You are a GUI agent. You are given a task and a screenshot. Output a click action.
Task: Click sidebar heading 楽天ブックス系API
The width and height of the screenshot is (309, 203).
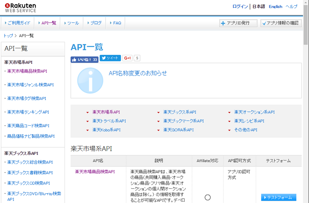(21, 153)
